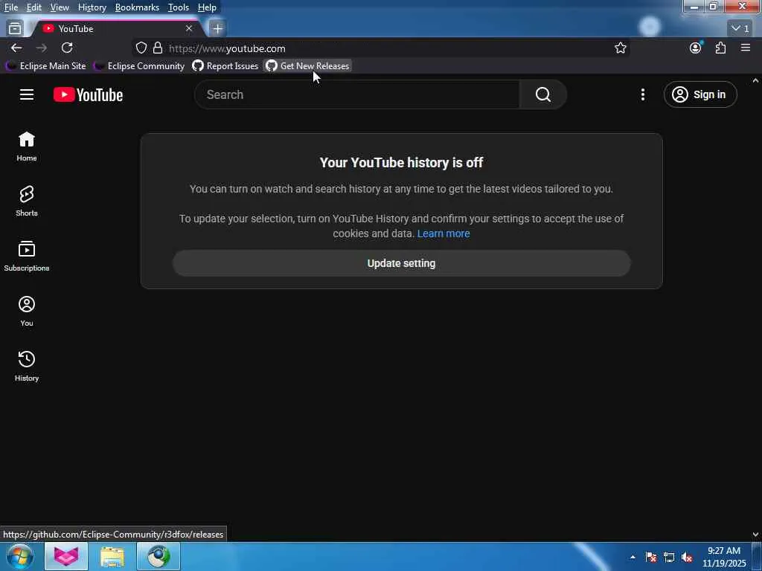Screen dimensions: 762x571
Task: Open the You section in sidebar
Action: [27, 312]
